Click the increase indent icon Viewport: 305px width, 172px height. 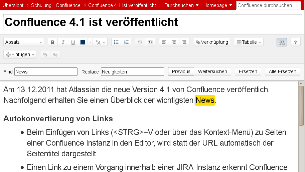(150, 42)
